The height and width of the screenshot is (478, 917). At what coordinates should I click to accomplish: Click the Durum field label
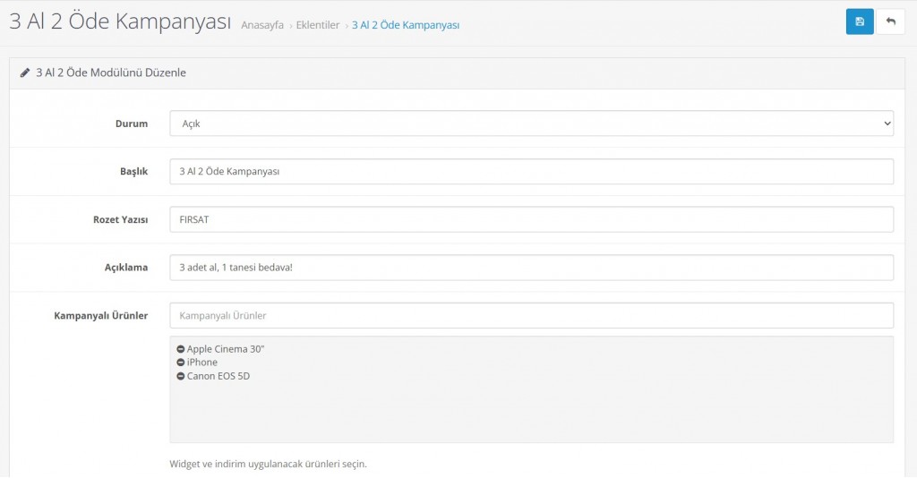(x=131, y=124)
